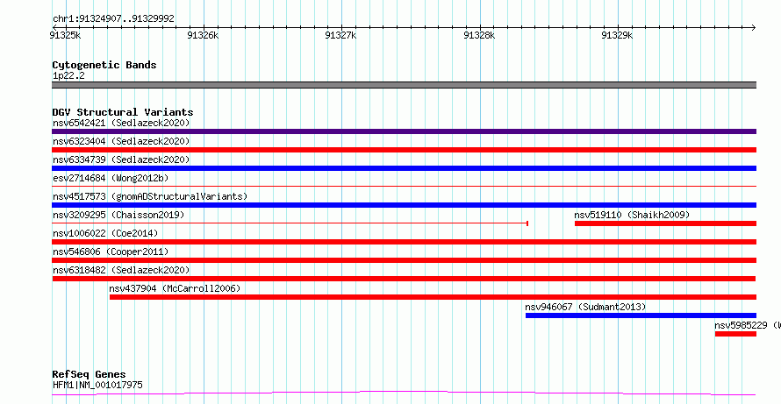Click the nsv5985229 variant label
The image size is (781, 404).
(748, 325)
